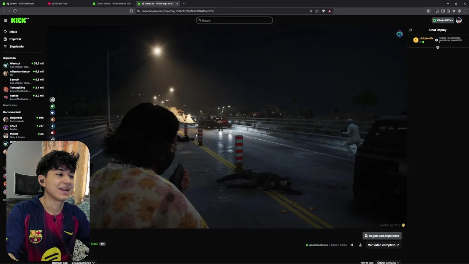Click the clip video player area

pos(226,127)
